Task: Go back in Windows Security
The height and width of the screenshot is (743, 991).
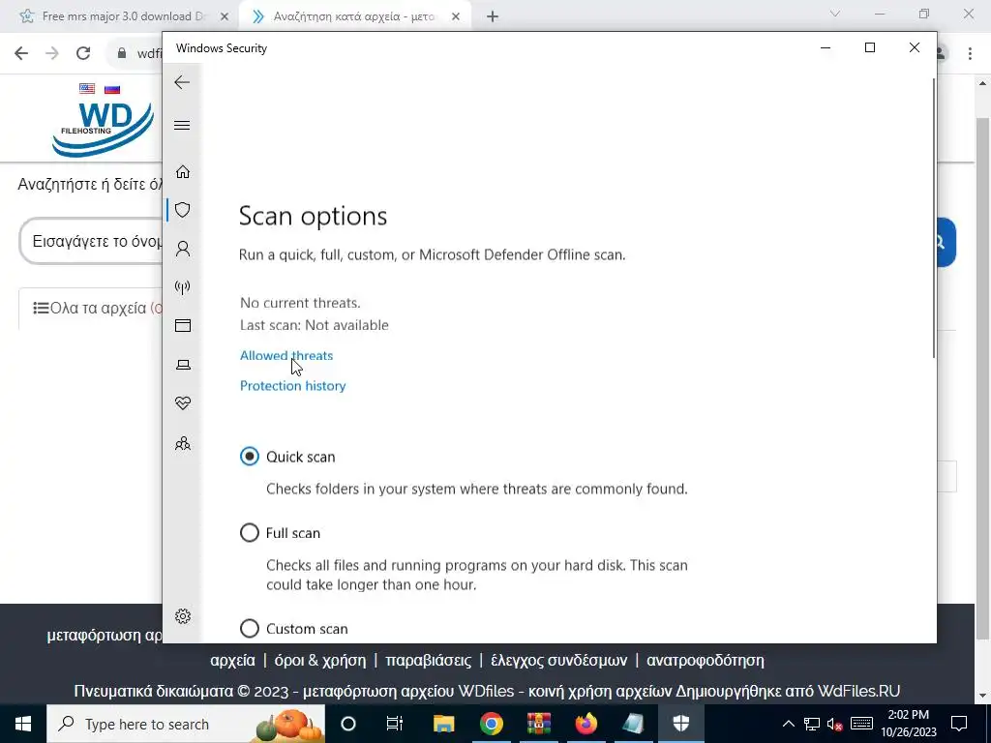Action: click(182, 82)
